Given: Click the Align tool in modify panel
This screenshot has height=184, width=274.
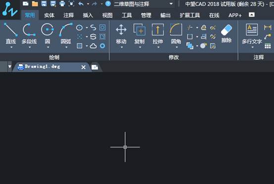Looking at the screenshot, I should click(204, 37).
